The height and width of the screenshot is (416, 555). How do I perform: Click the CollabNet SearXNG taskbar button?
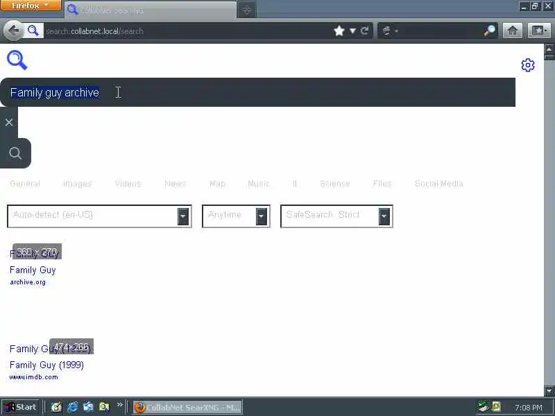click(187, 407)
